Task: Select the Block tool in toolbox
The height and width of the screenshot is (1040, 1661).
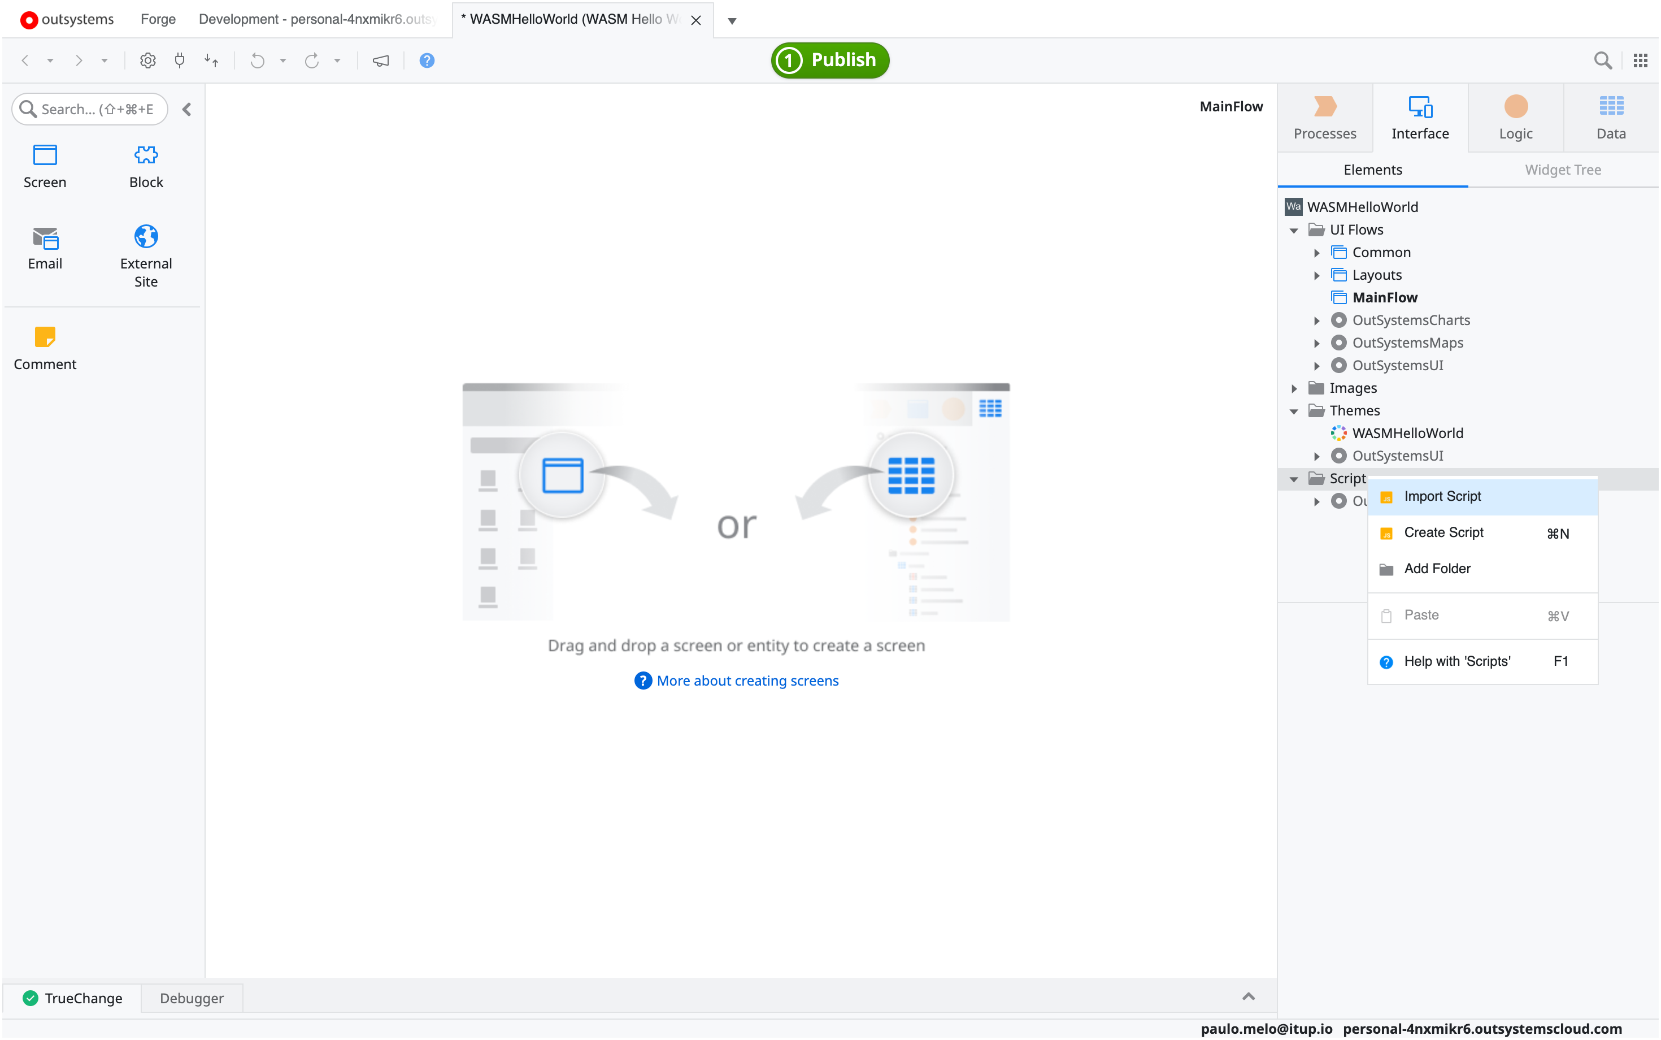Action: [x=146, y=166]
